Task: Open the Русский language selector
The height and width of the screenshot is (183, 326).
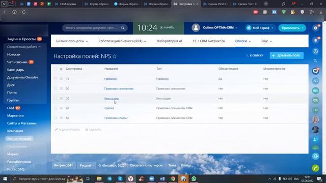Action: (x=87, y=166)
